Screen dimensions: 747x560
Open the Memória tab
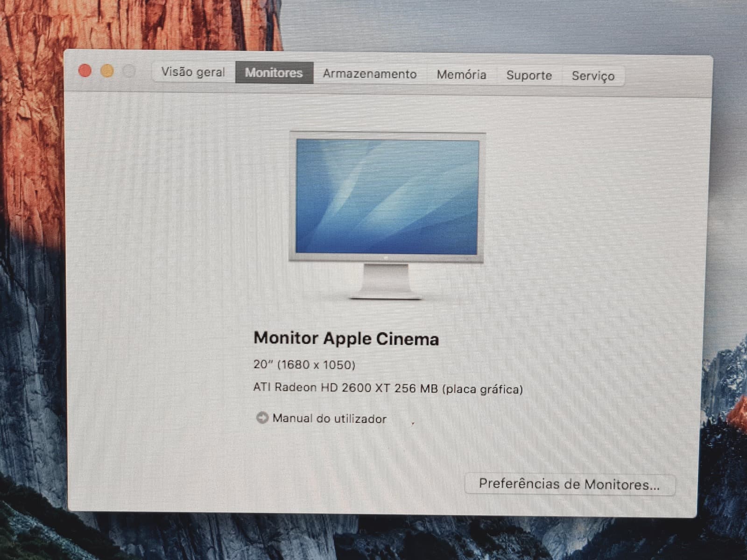coord(461,75)
